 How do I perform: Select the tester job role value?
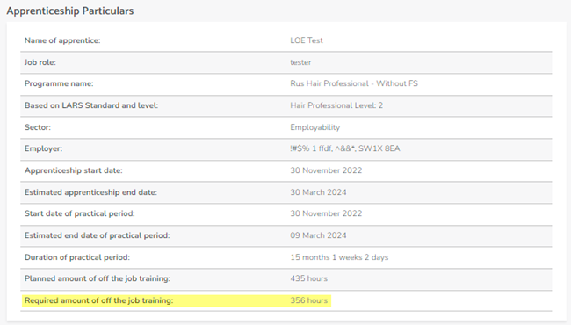click(x=300, y=62)
